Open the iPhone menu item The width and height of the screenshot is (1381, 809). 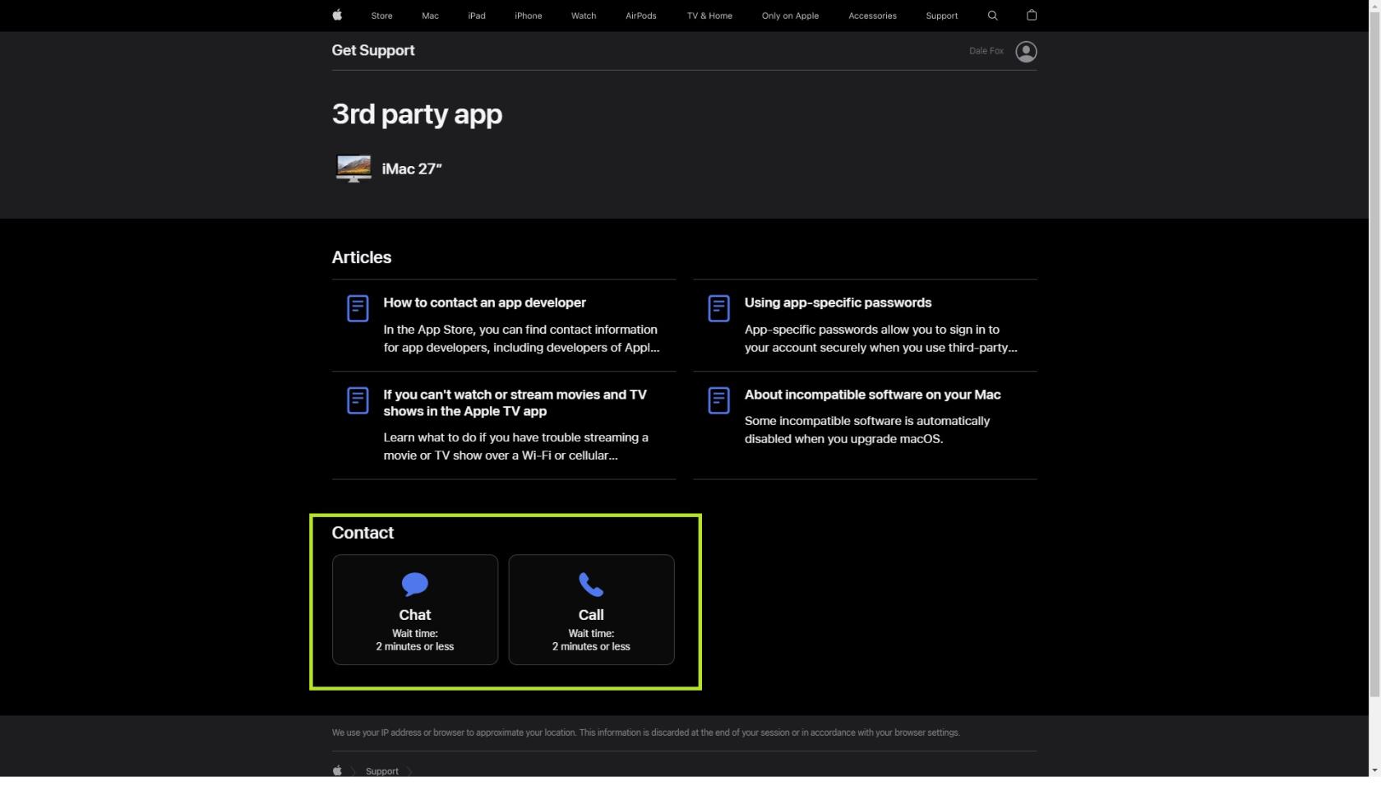tap(528, 16)
